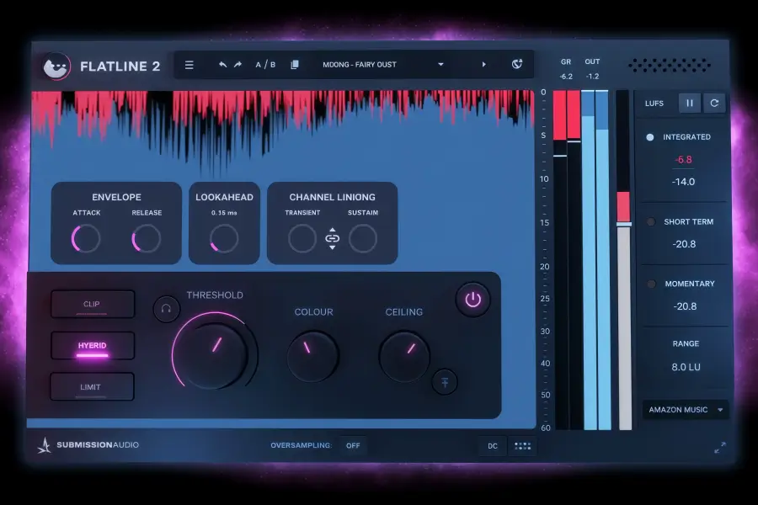Click the redo arrow icon
Screen dimensions: 758x505
click(x=236, y=64)
